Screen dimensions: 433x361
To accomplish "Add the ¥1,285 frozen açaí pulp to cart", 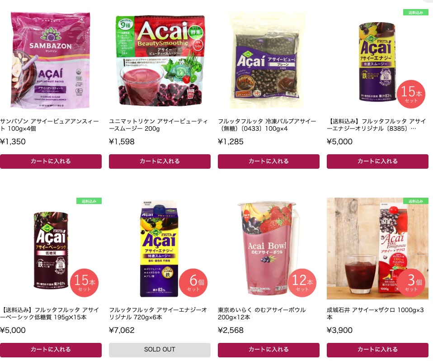I will tap(268, 161).
